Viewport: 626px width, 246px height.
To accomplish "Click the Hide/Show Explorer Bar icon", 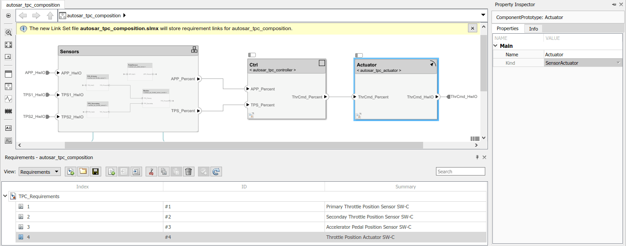I will pos(8,16).
